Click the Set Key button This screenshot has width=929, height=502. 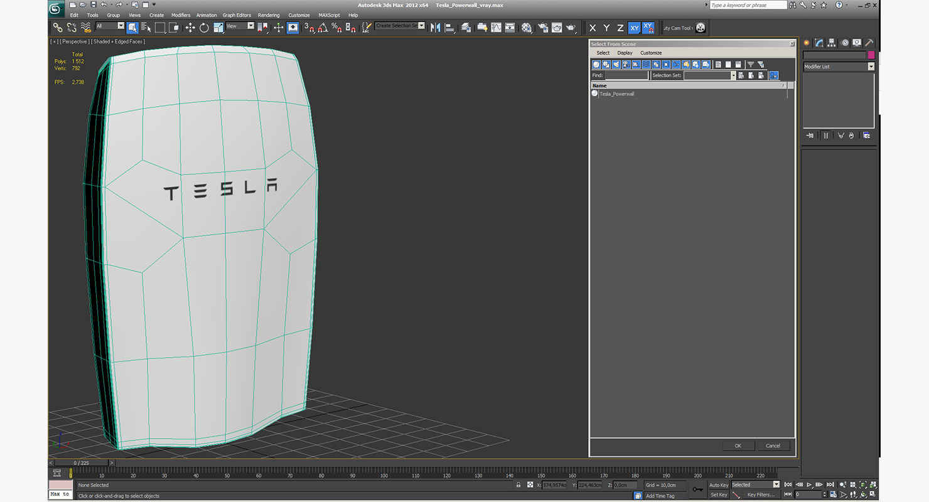pos(719,494)
